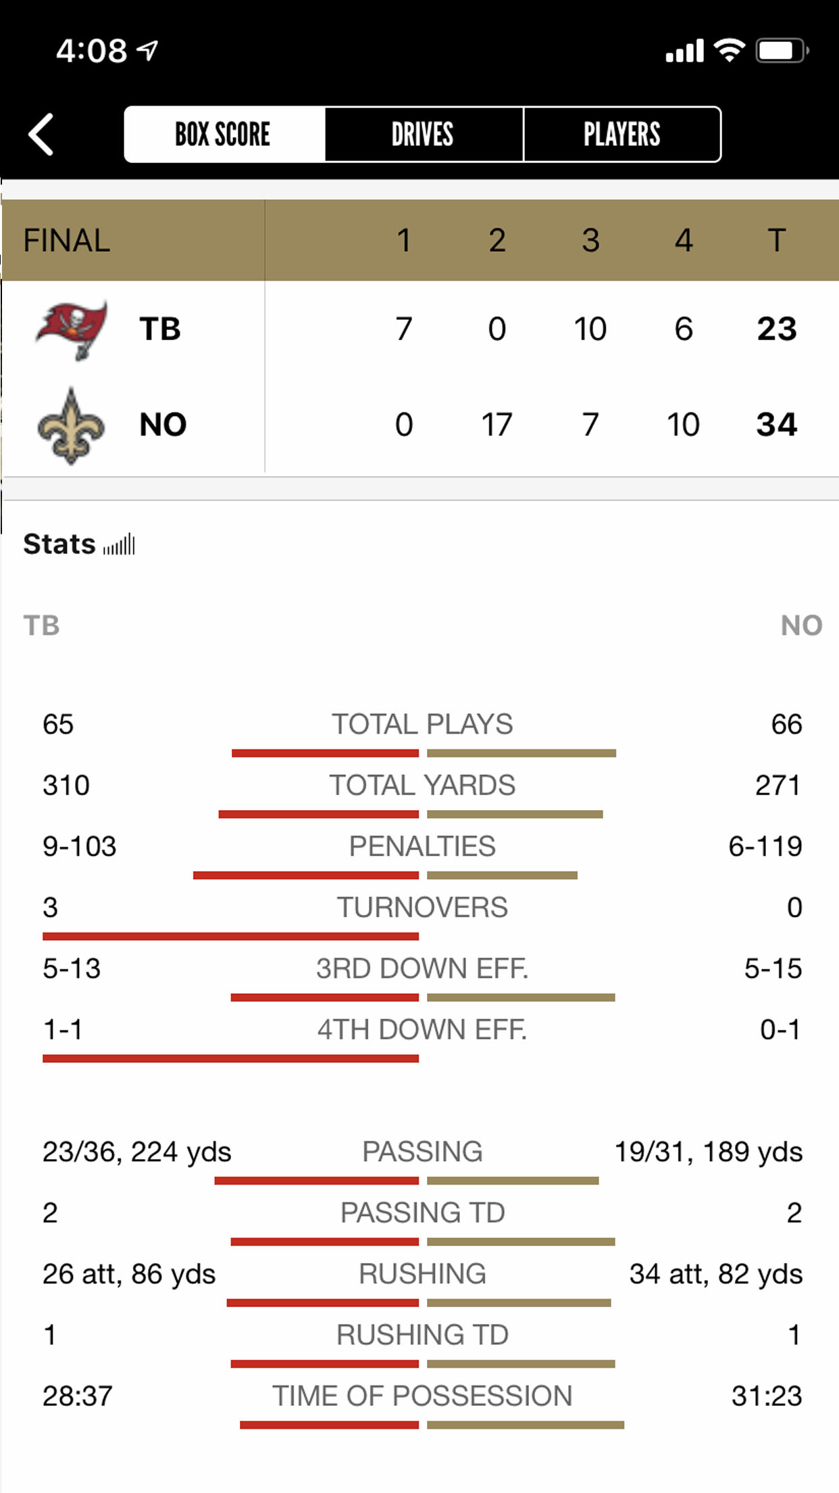Tap the TB team abbreviation in scoreboard
The width and height of the screenshot is (839, 1493).
[160, 329]
